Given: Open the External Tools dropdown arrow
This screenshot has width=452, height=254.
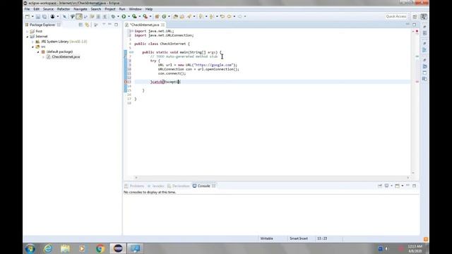Looking at the screenshot, I should click(150, 17).
